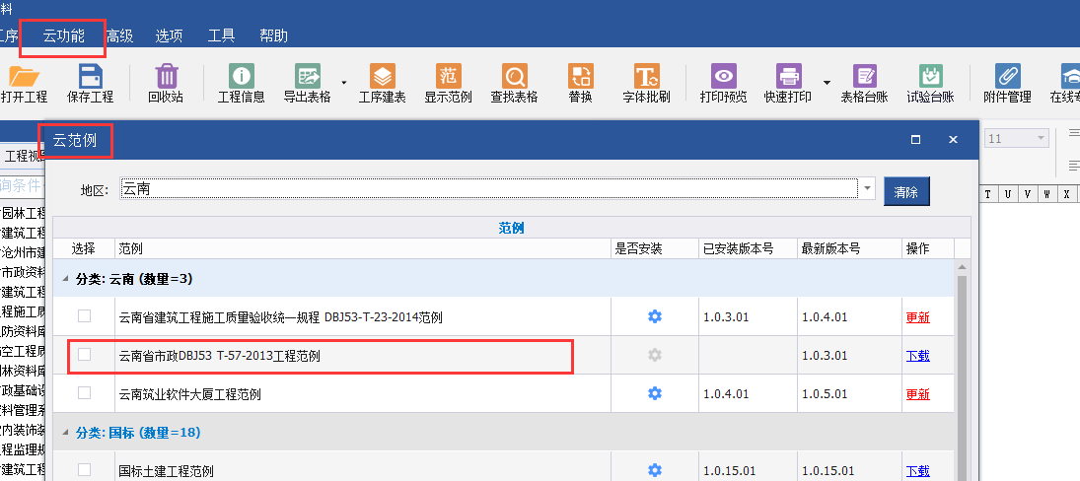The image size is (1080, 481).
Task: Click gear icon for 云南筑业软件大厦工程范例
Action: 654,393
